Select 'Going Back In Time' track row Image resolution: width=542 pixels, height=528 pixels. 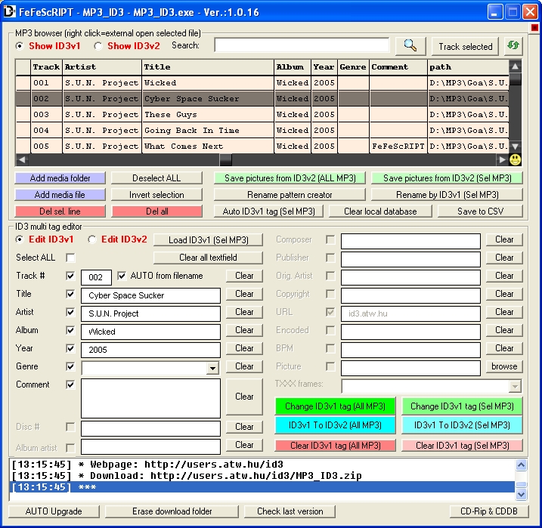pyautogui.click(x=262, y=131)
